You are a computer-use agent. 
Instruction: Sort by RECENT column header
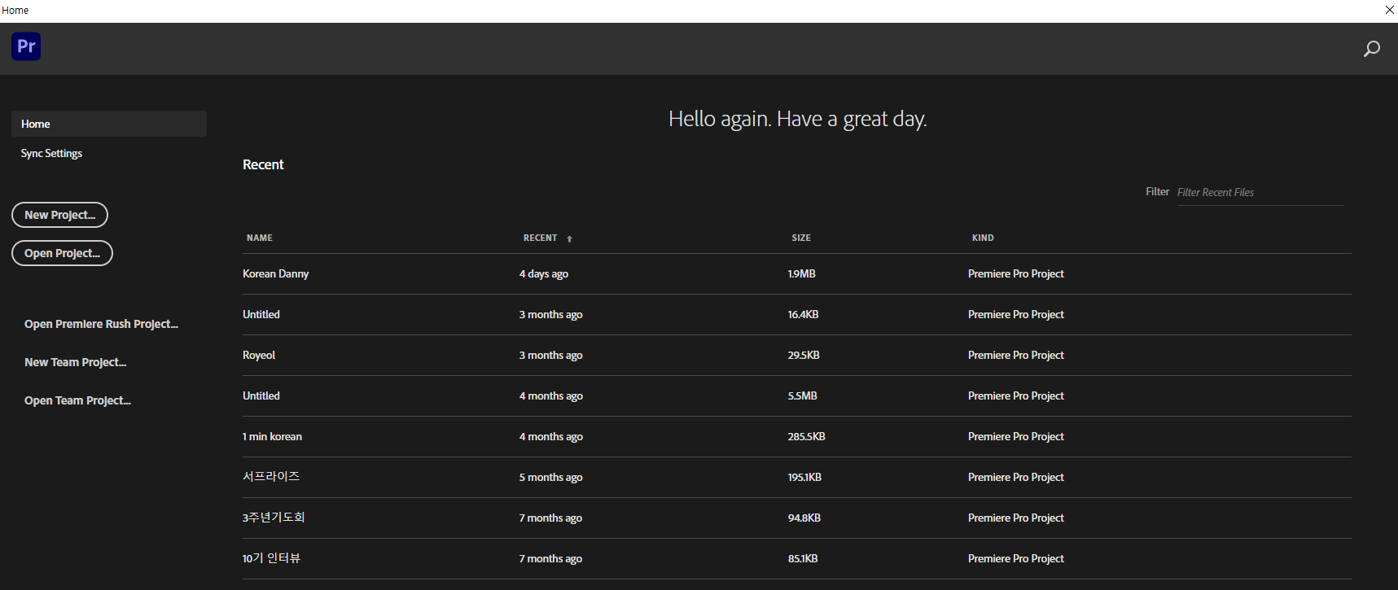pos(540,238)
